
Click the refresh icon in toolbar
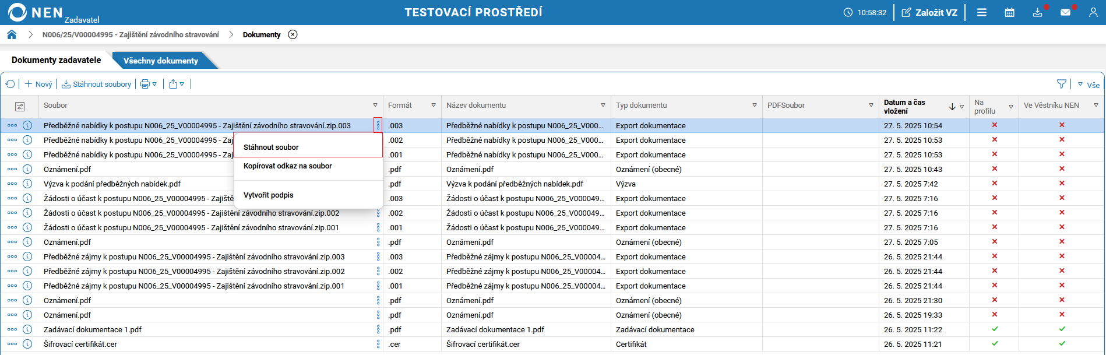[x=10, y=84]
